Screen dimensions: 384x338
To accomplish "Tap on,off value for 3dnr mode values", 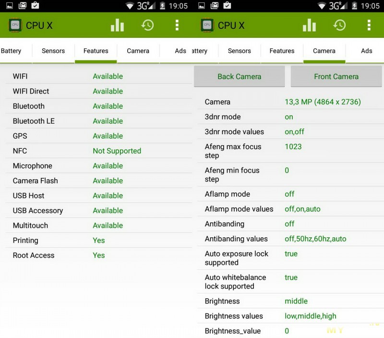I will 294,132.
